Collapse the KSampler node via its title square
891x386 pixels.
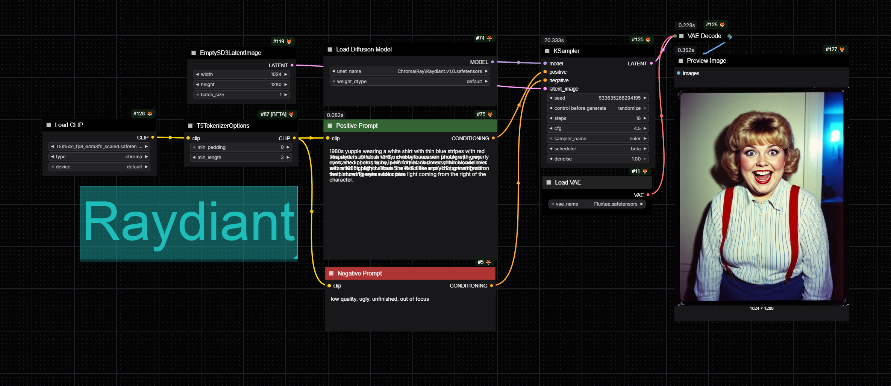pyautogui.click(x=548, y=51)
